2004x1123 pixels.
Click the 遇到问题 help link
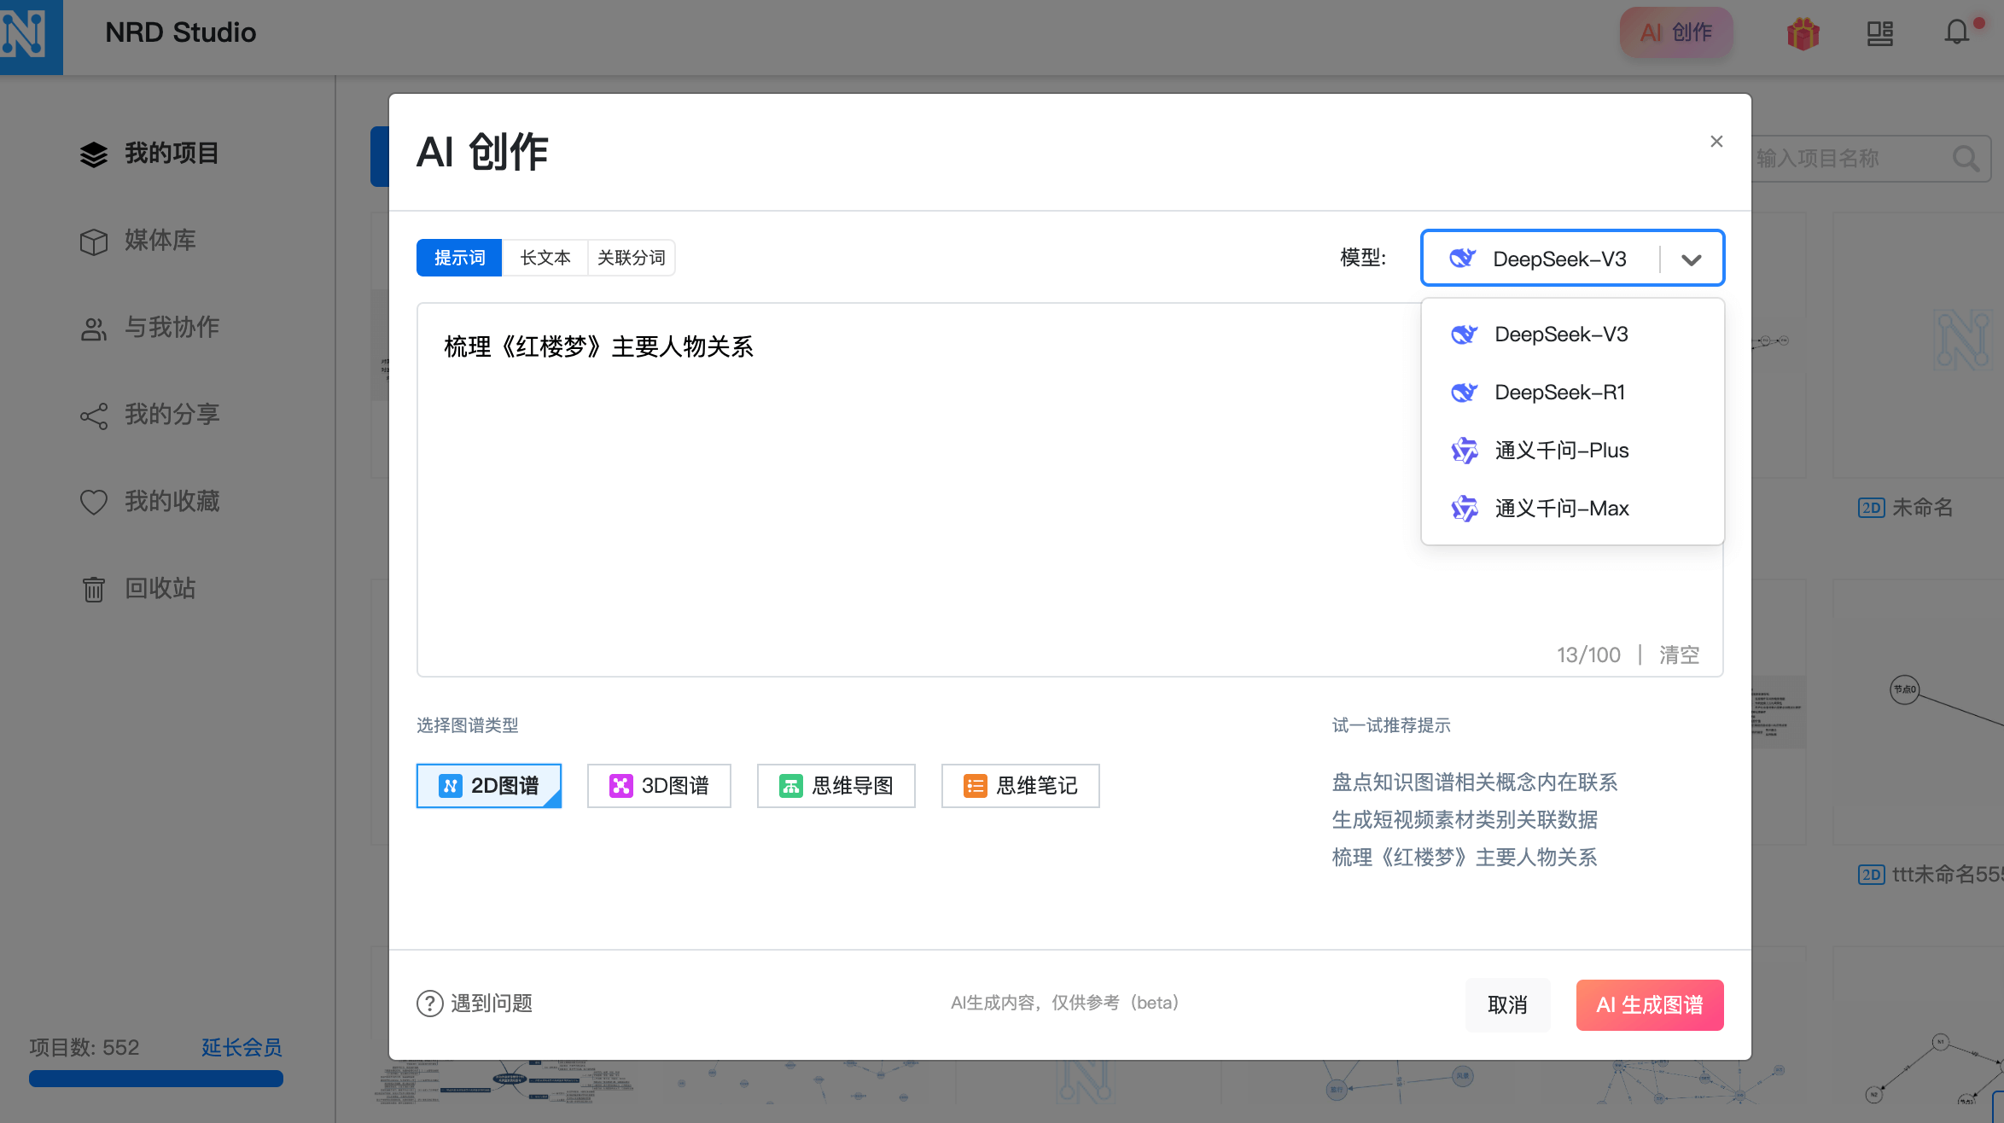pos(475,1004)
